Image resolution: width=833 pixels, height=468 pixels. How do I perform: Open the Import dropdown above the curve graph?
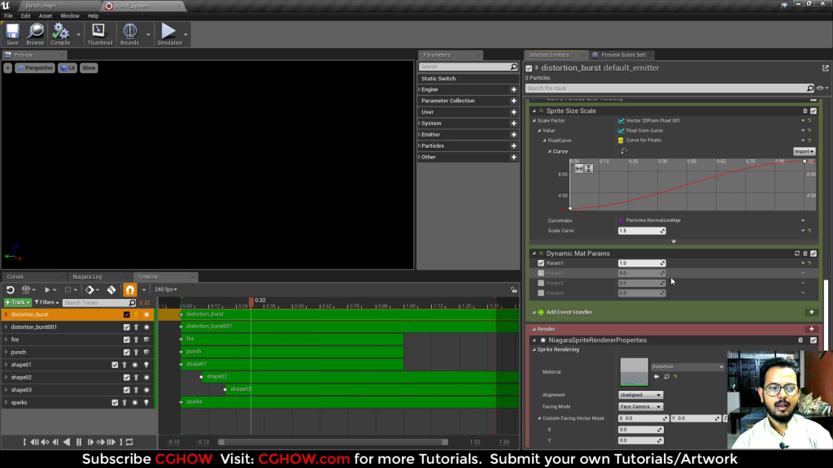click(x=804, y=151)
